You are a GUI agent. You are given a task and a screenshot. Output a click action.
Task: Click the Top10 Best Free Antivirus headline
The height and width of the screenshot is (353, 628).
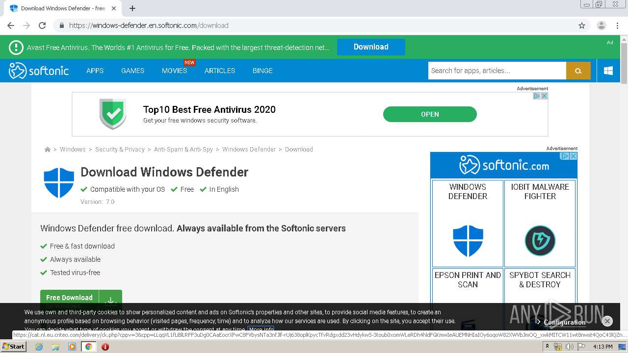[209, 109]
